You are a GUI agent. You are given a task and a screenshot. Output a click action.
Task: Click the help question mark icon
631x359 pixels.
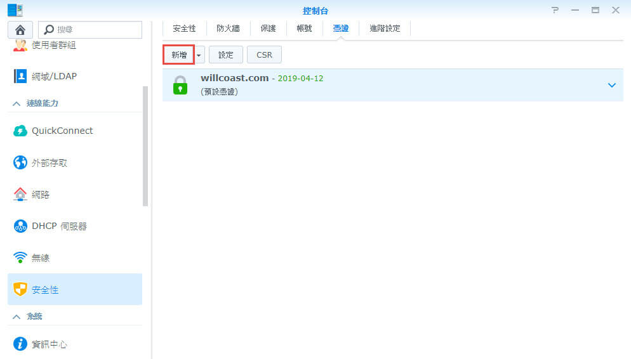pos(555,10)
